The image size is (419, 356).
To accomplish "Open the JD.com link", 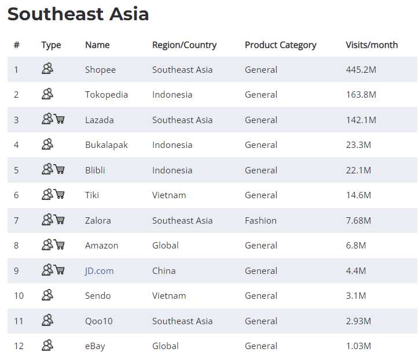I will pos(99,270).
